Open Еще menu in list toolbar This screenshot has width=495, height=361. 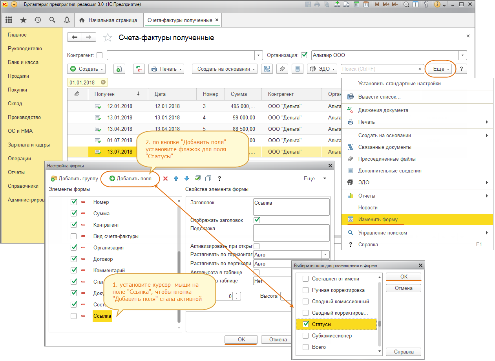[441, 69]
